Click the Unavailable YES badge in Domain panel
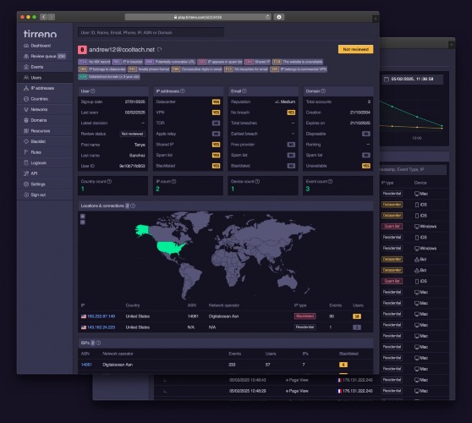This screenshot has height=423, width=472. pos(366,166)
